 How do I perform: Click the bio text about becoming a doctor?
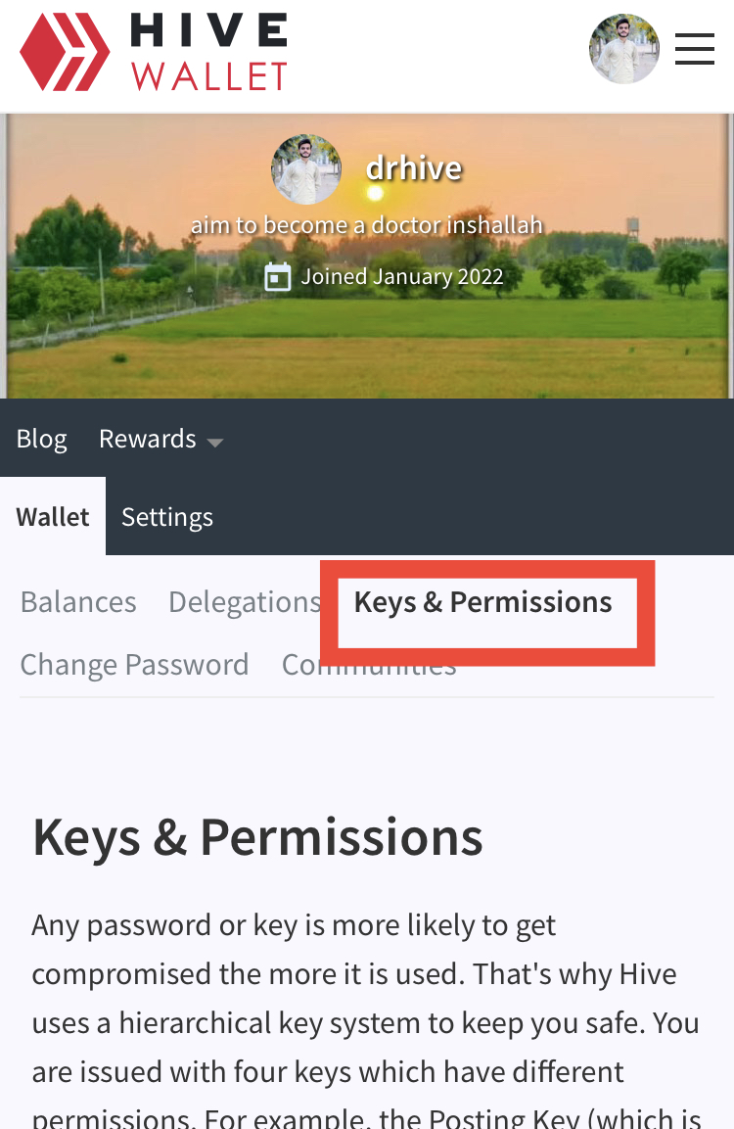tap(367, 224)
